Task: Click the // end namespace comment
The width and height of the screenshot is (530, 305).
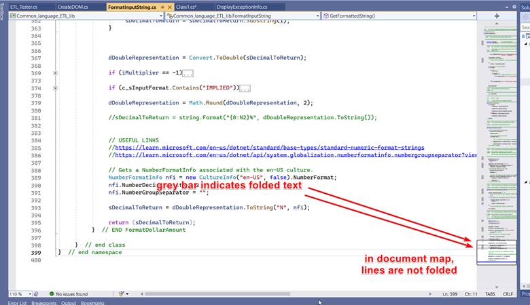Action: click(x=94, y=252)
